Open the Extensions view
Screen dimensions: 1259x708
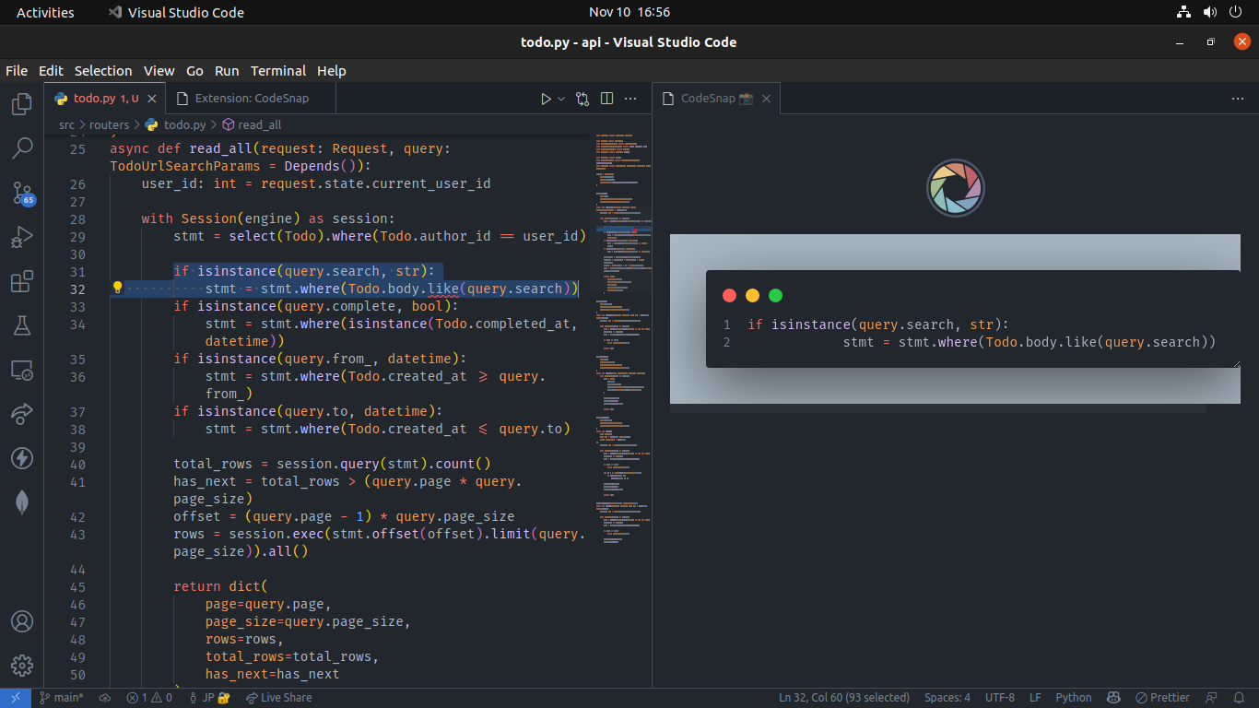click(x=20, y=281)
